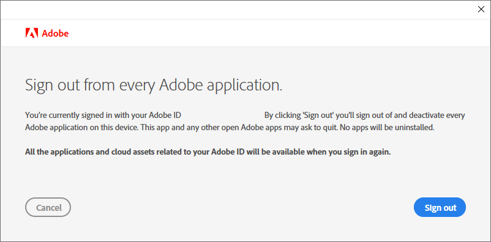Close the sign-out dialog with the X

pos(481,9)
